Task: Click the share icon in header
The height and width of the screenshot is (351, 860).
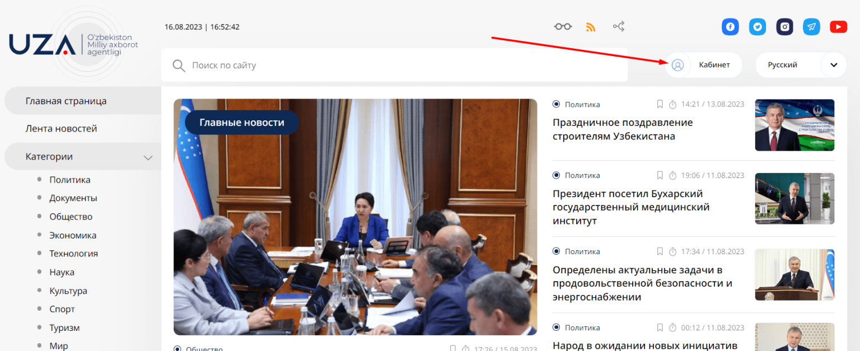Action: [618, 26]
